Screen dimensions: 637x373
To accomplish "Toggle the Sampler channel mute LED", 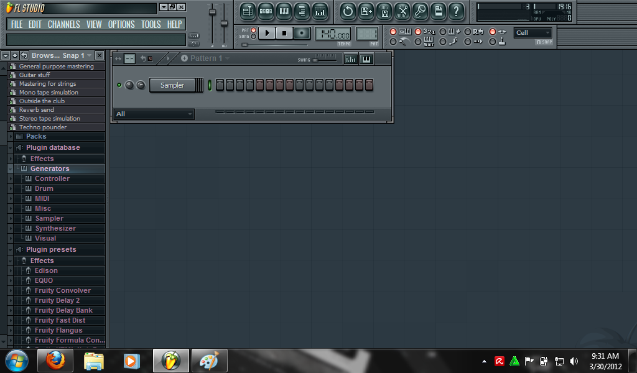I will click(x=119, y=85).
